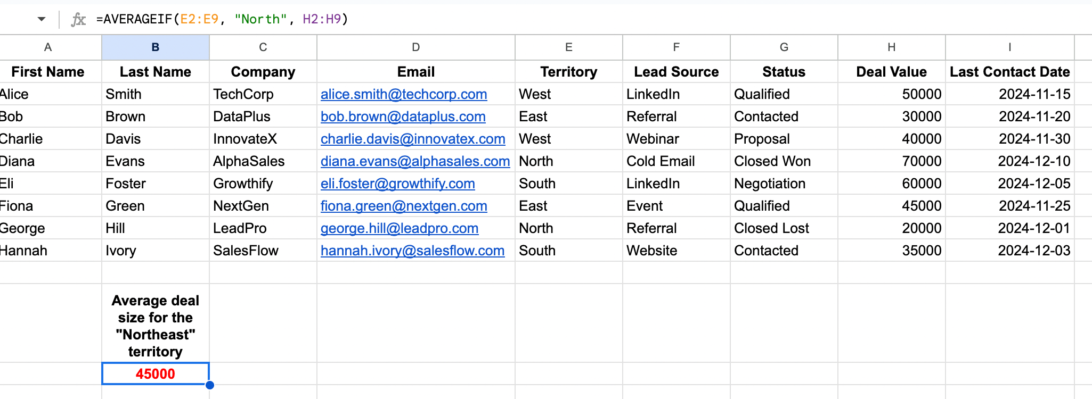Click the blue fill handle on selected cell
1092x399 pixels.
[x=210, y=385]
